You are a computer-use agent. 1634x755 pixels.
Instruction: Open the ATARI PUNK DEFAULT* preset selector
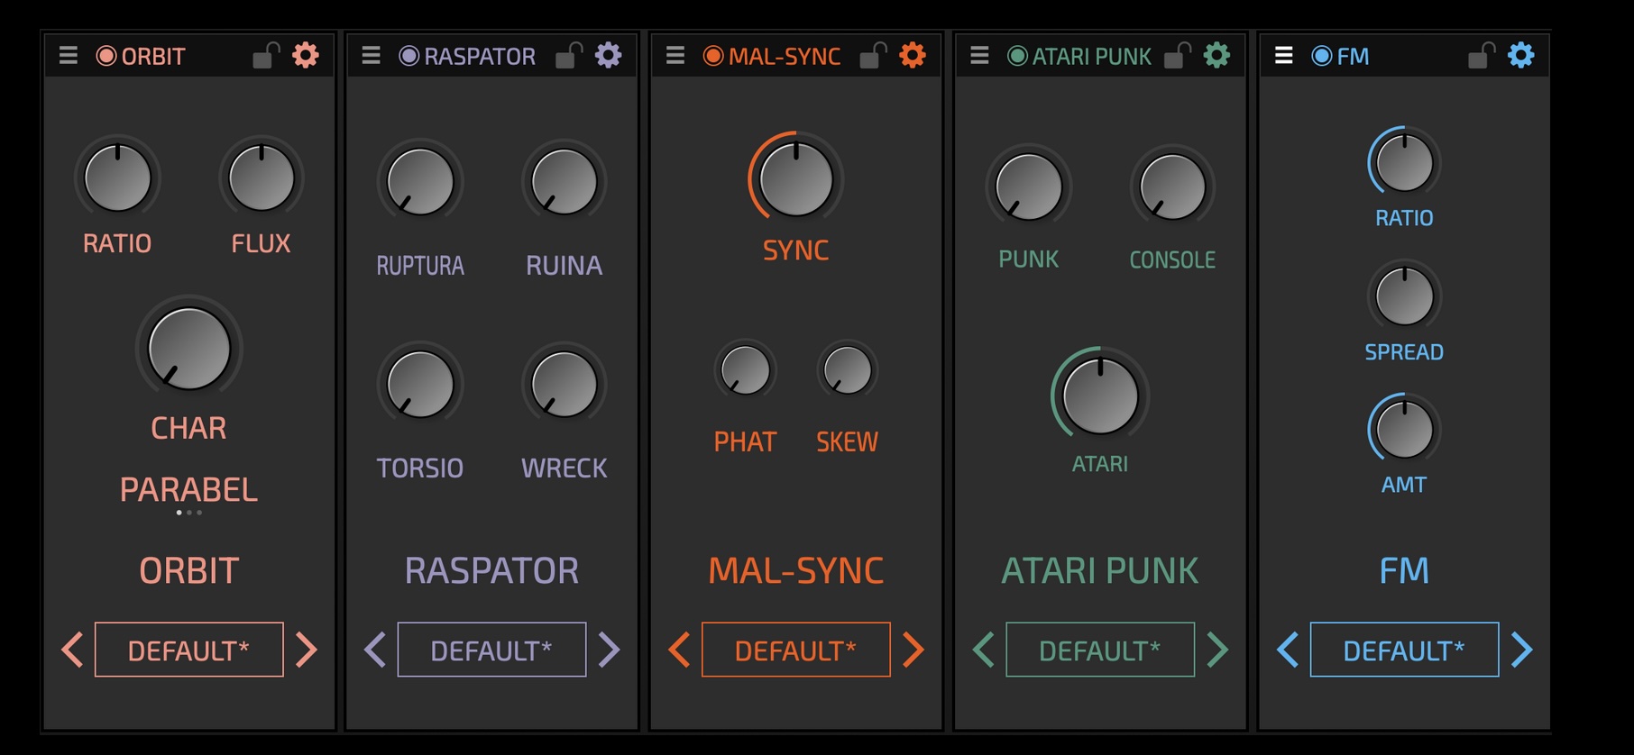[x=1100, y=650]
